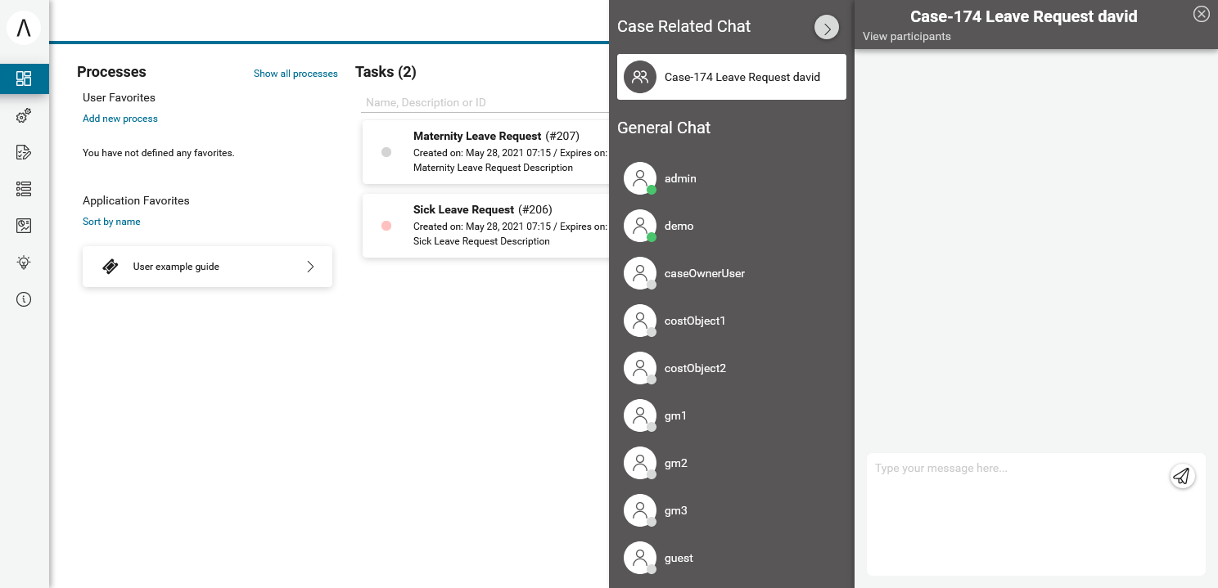This screenshot has height=588, width=1218.
Task: Click the logo at top left
Action: 24,28
